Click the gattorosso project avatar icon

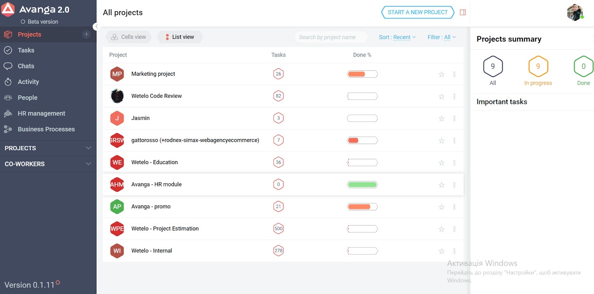[x=117, y=140]
